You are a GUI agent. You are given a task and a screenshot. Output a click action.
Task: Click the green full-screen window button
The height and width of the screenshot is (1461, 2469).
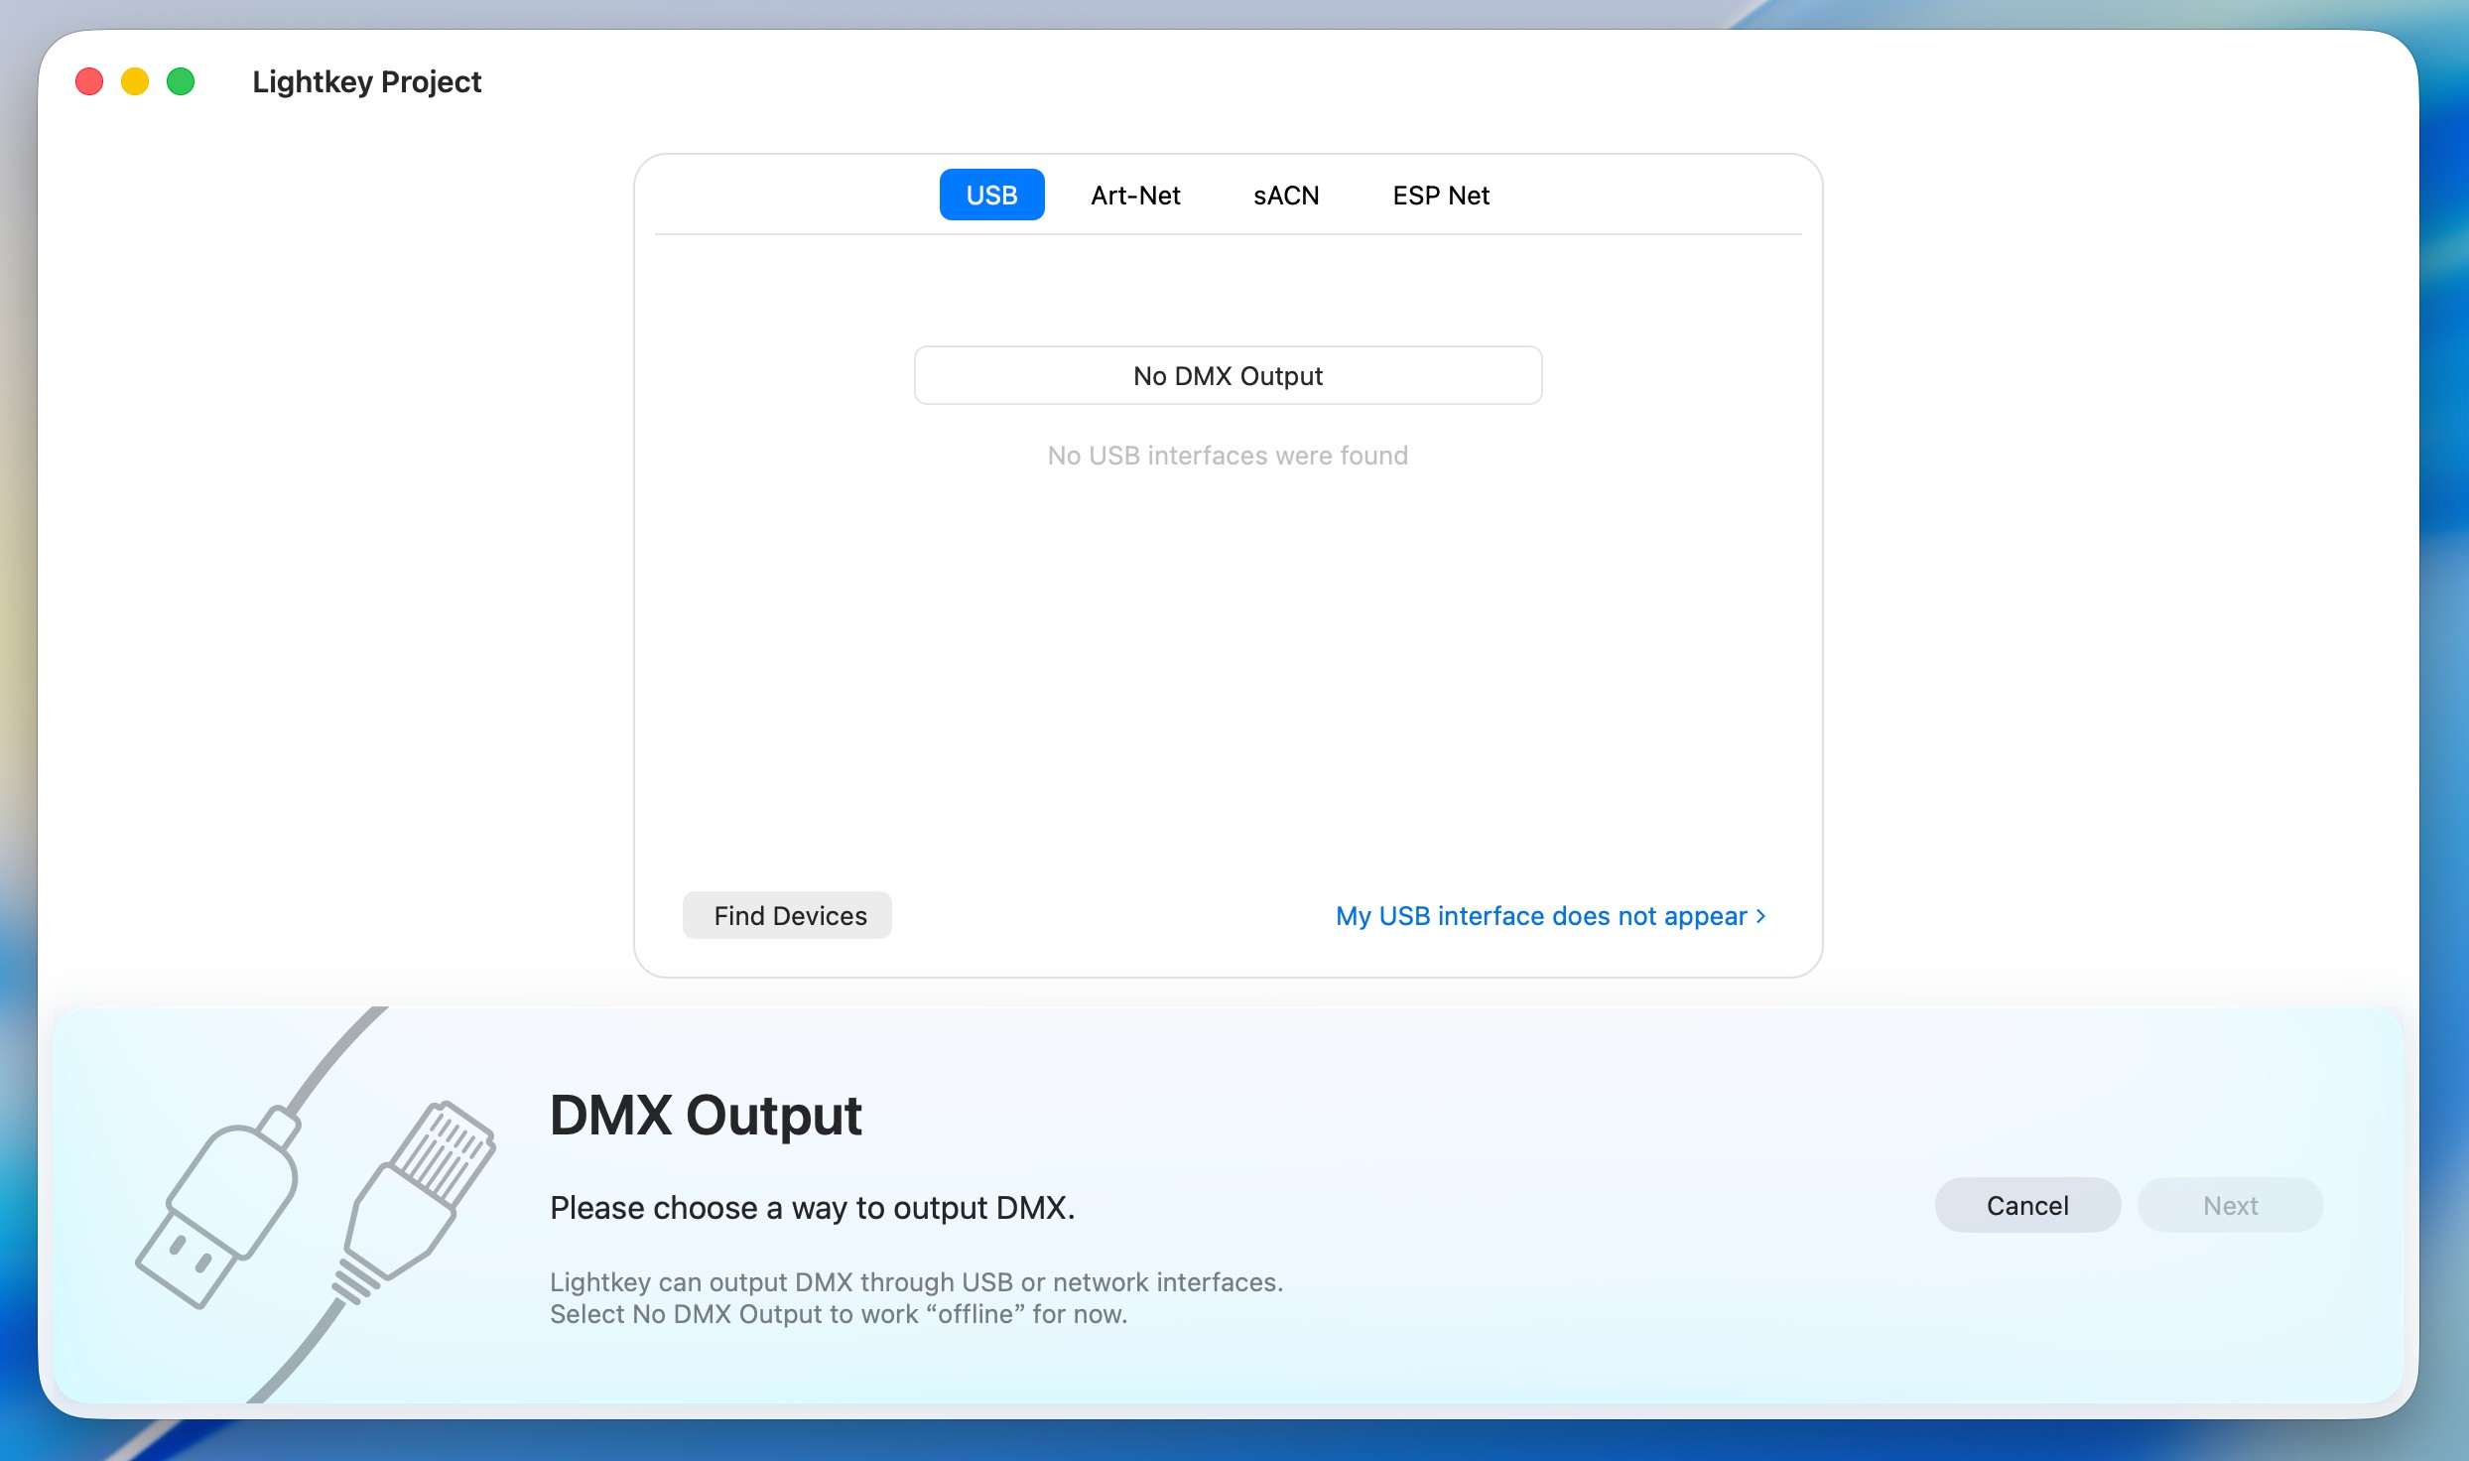[181, 81]
